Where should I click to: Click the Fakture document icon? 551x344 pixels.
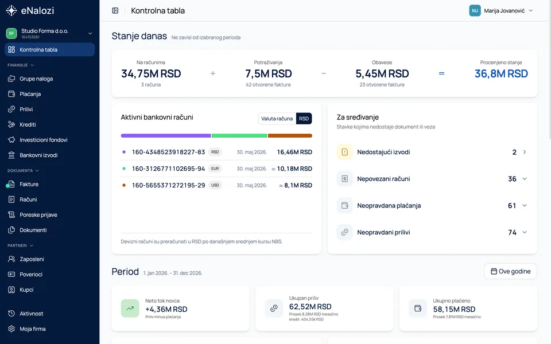pyautogui.click(x=11, y=184)
